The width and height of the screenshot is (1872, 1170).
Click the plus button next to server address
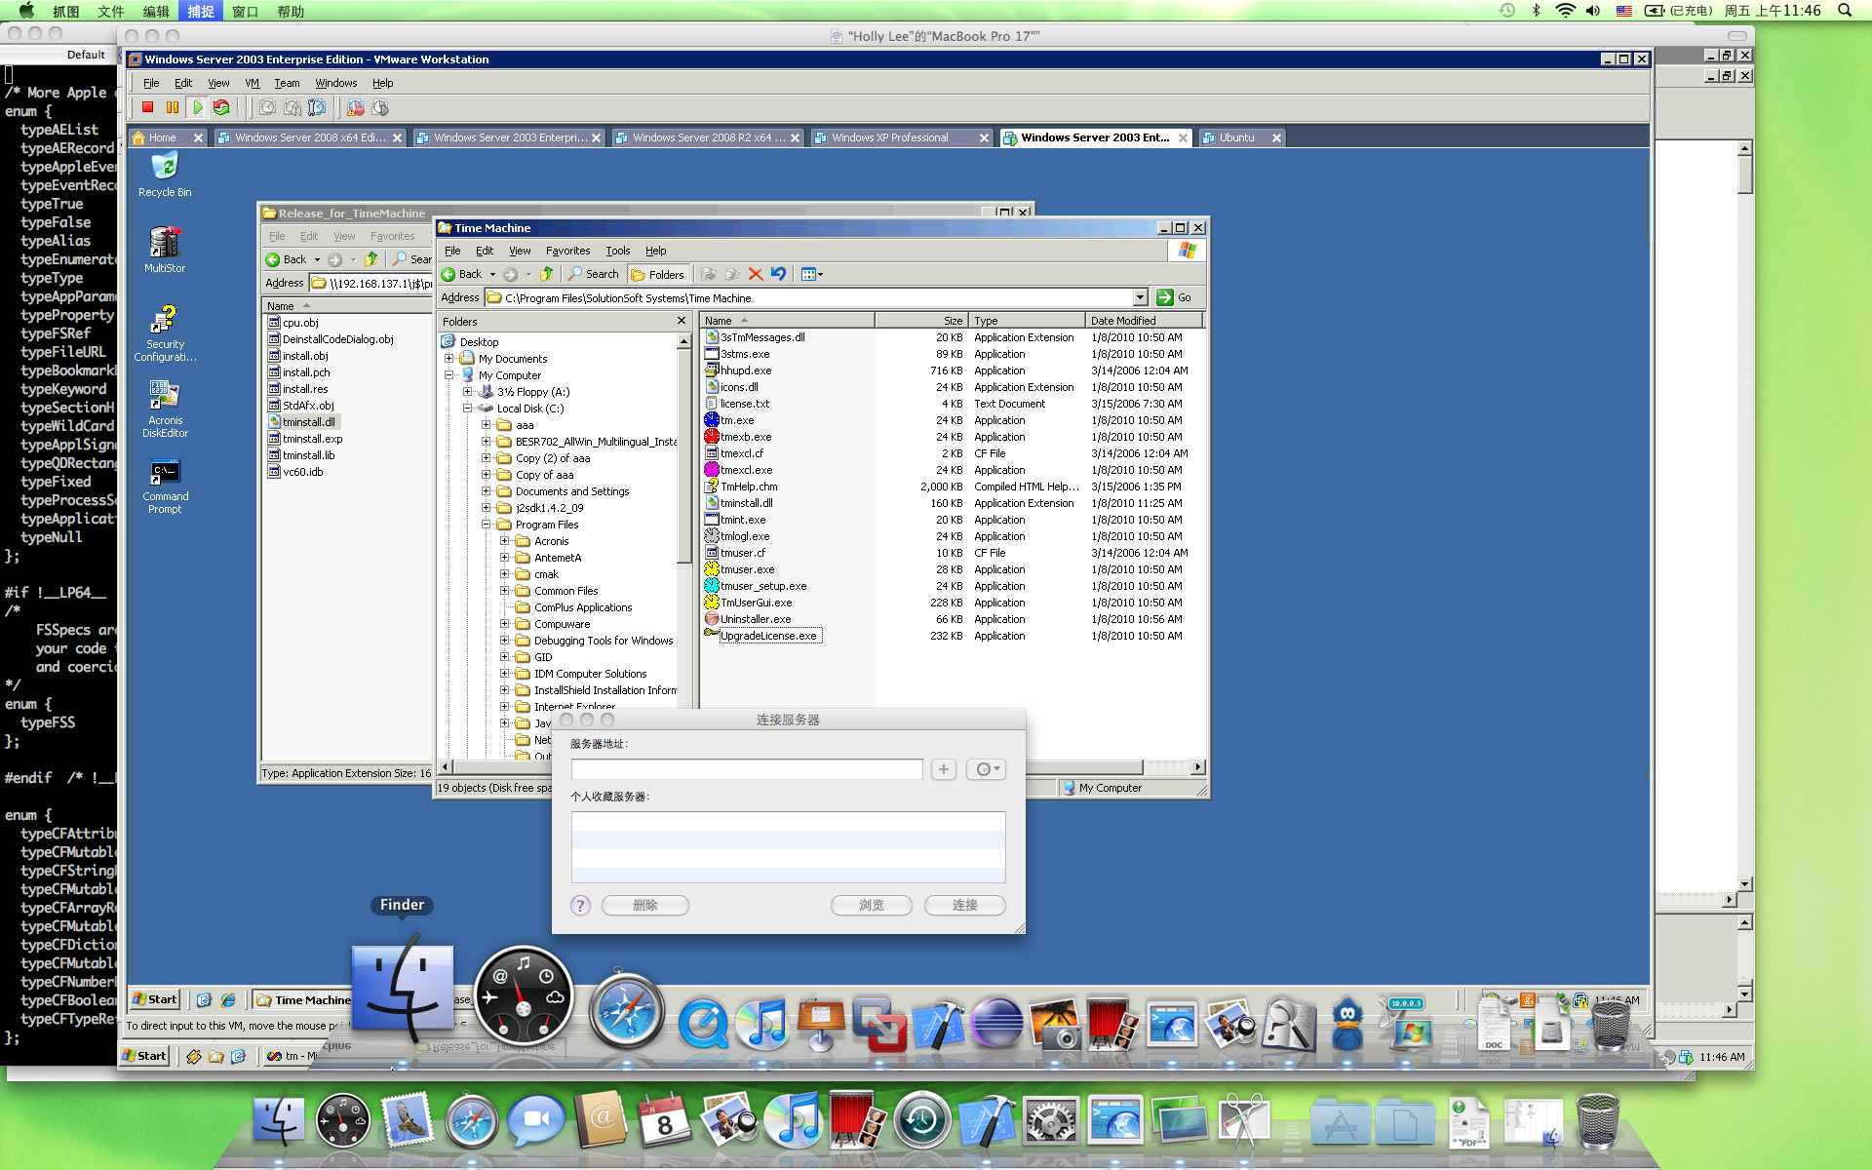click(x=944, y=769)
